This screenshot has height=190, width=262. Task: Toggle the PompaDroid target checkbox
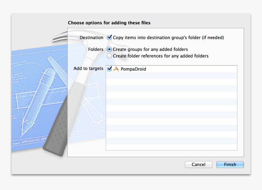pyautogui.click(x=109, y=69)
